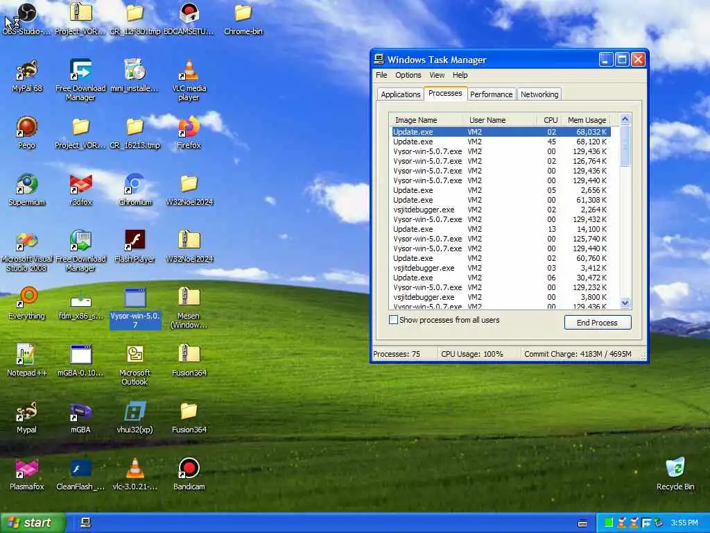Open the Help menu in Task Manager

point(460,75)
